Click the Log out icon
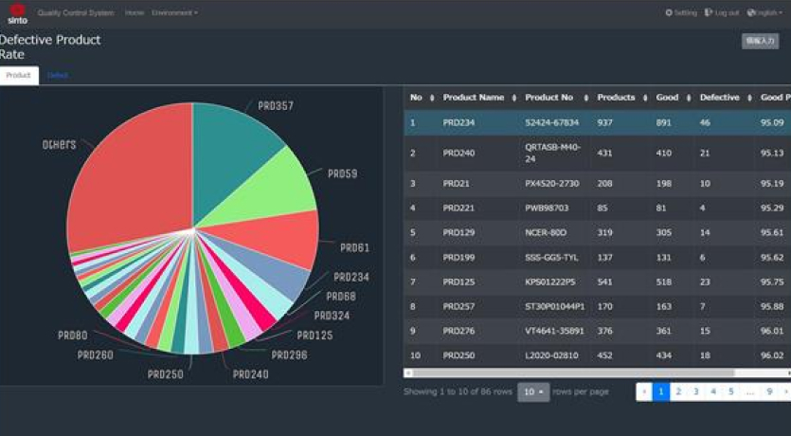This screenshot has height=436, width=791. (x=708, y=13)
